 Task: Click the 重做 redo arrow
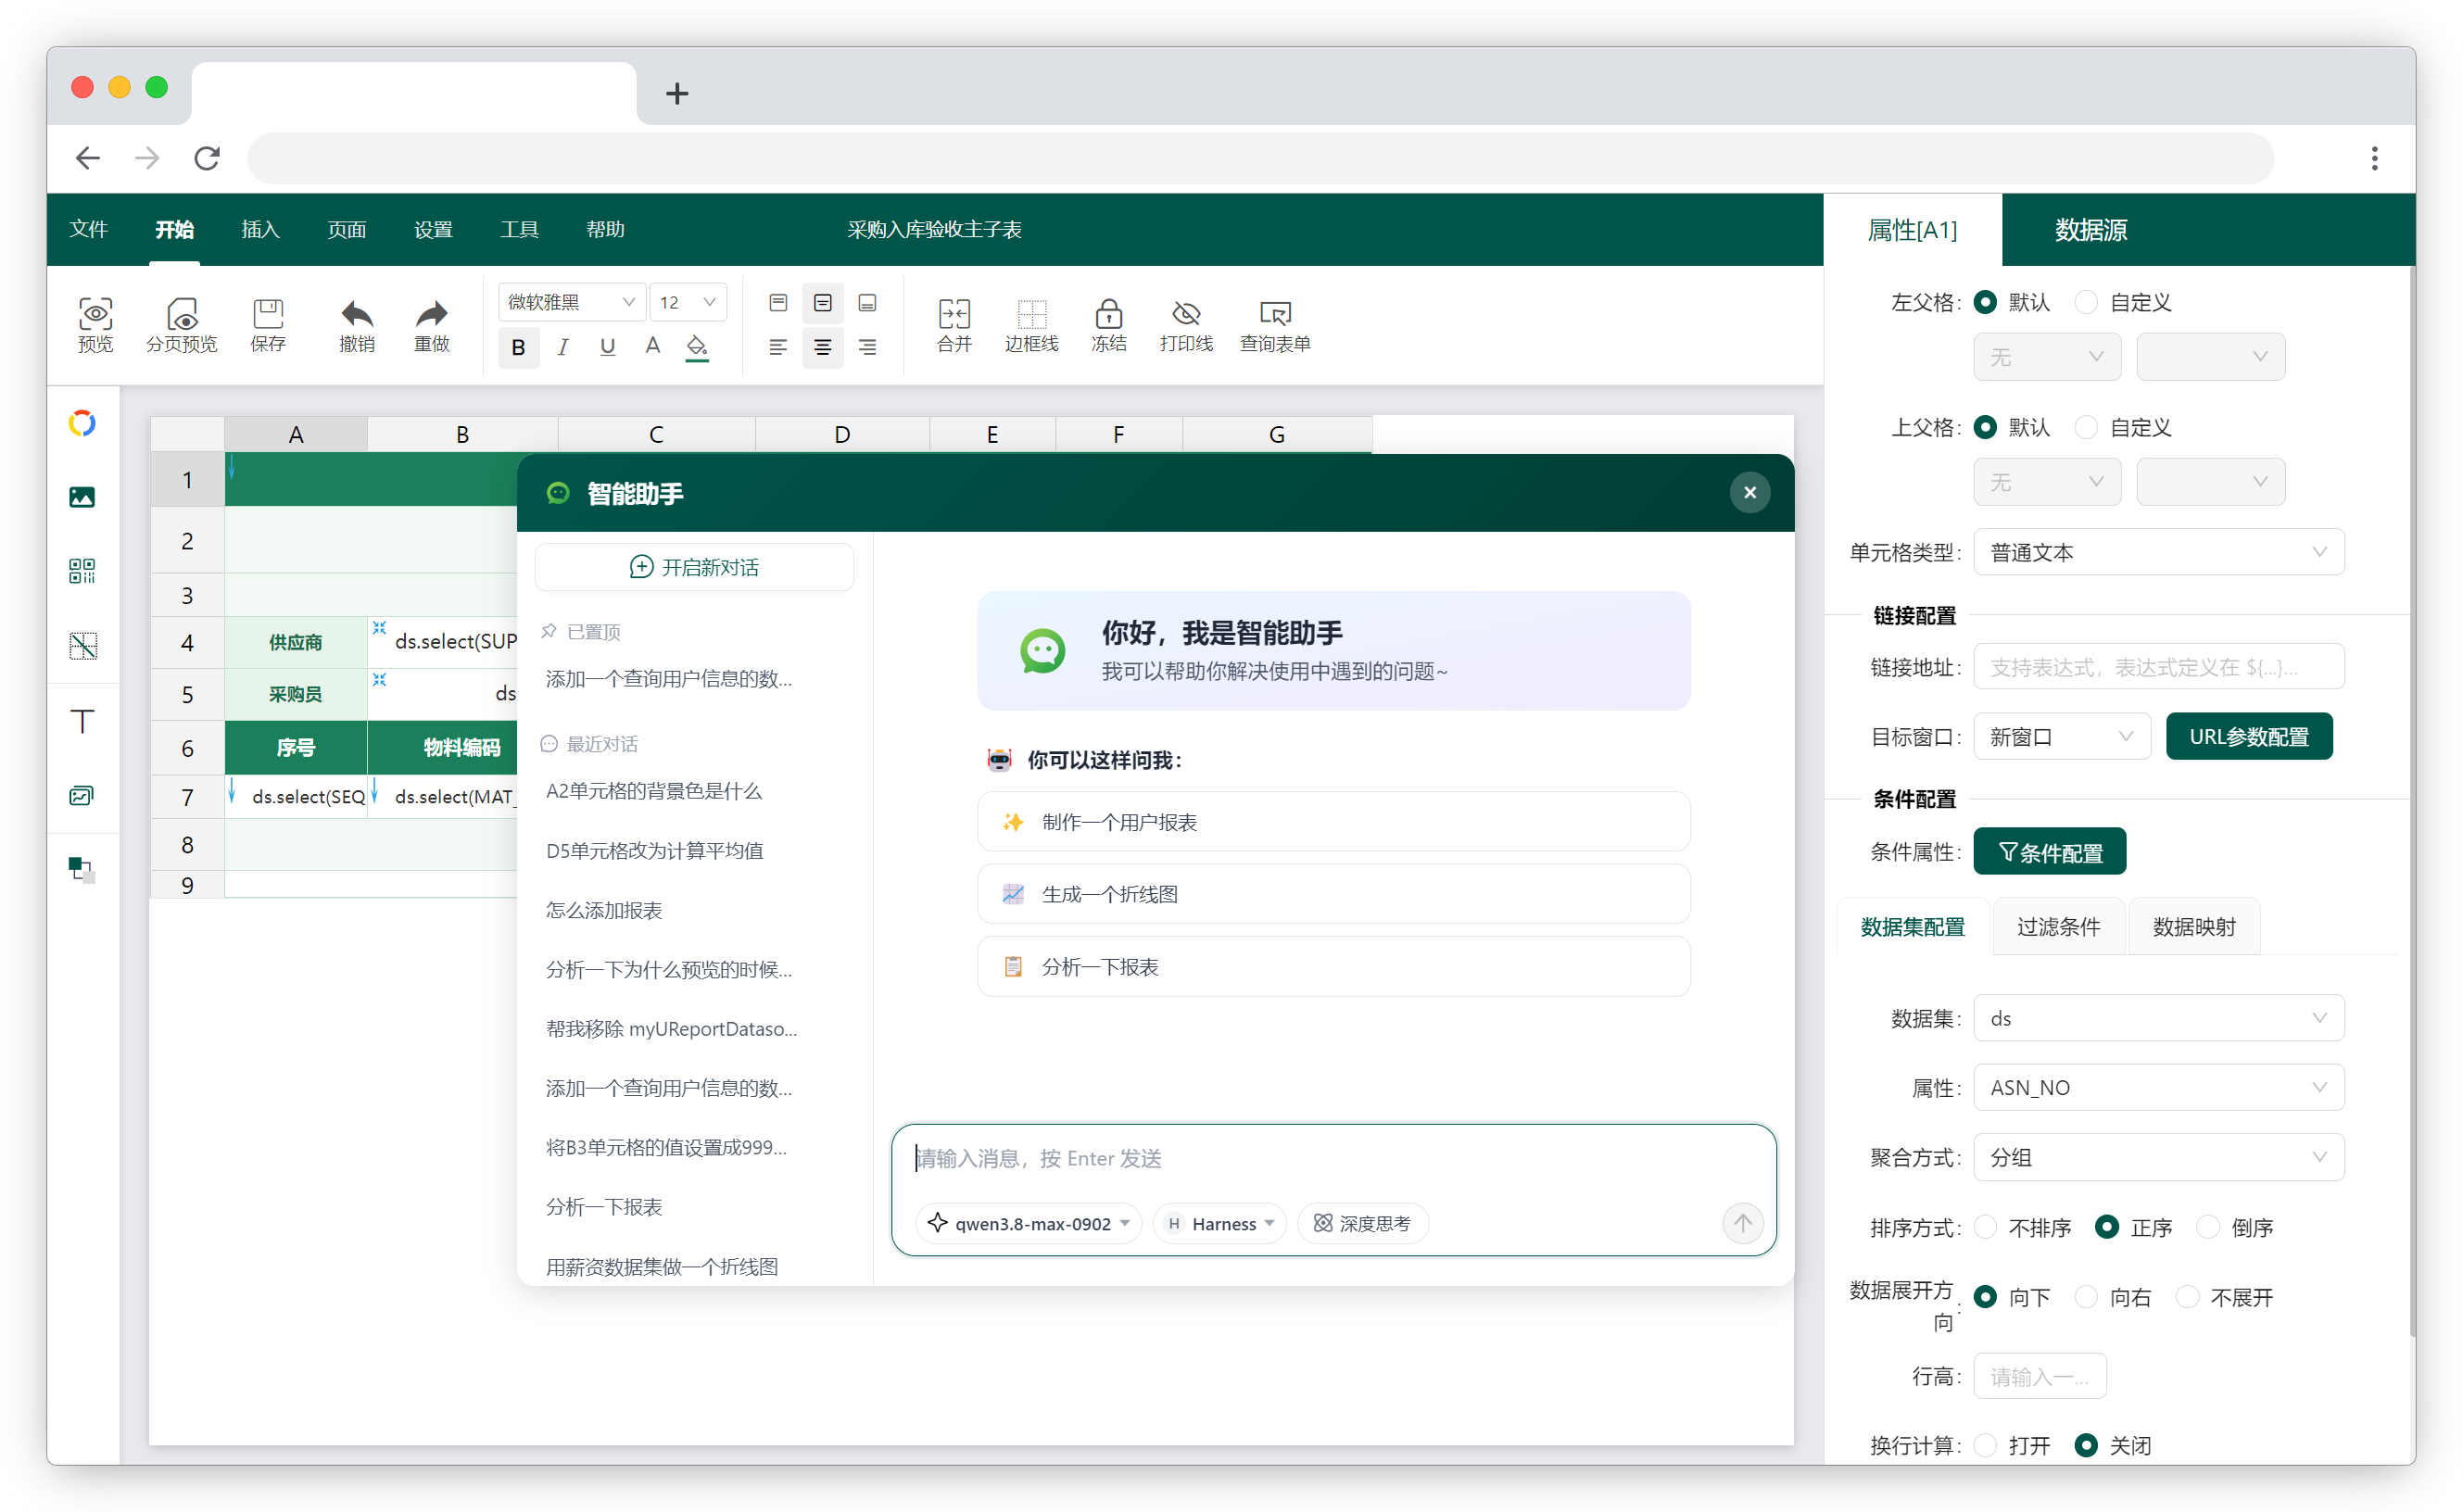431,324
